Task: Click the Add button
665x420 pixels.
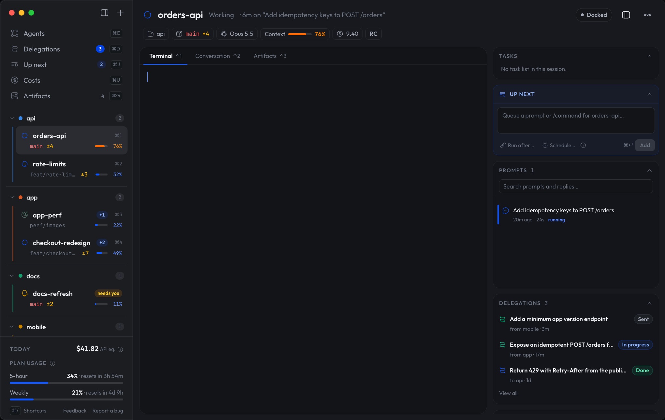Action: pyautogui.click(x=645, y=145)
